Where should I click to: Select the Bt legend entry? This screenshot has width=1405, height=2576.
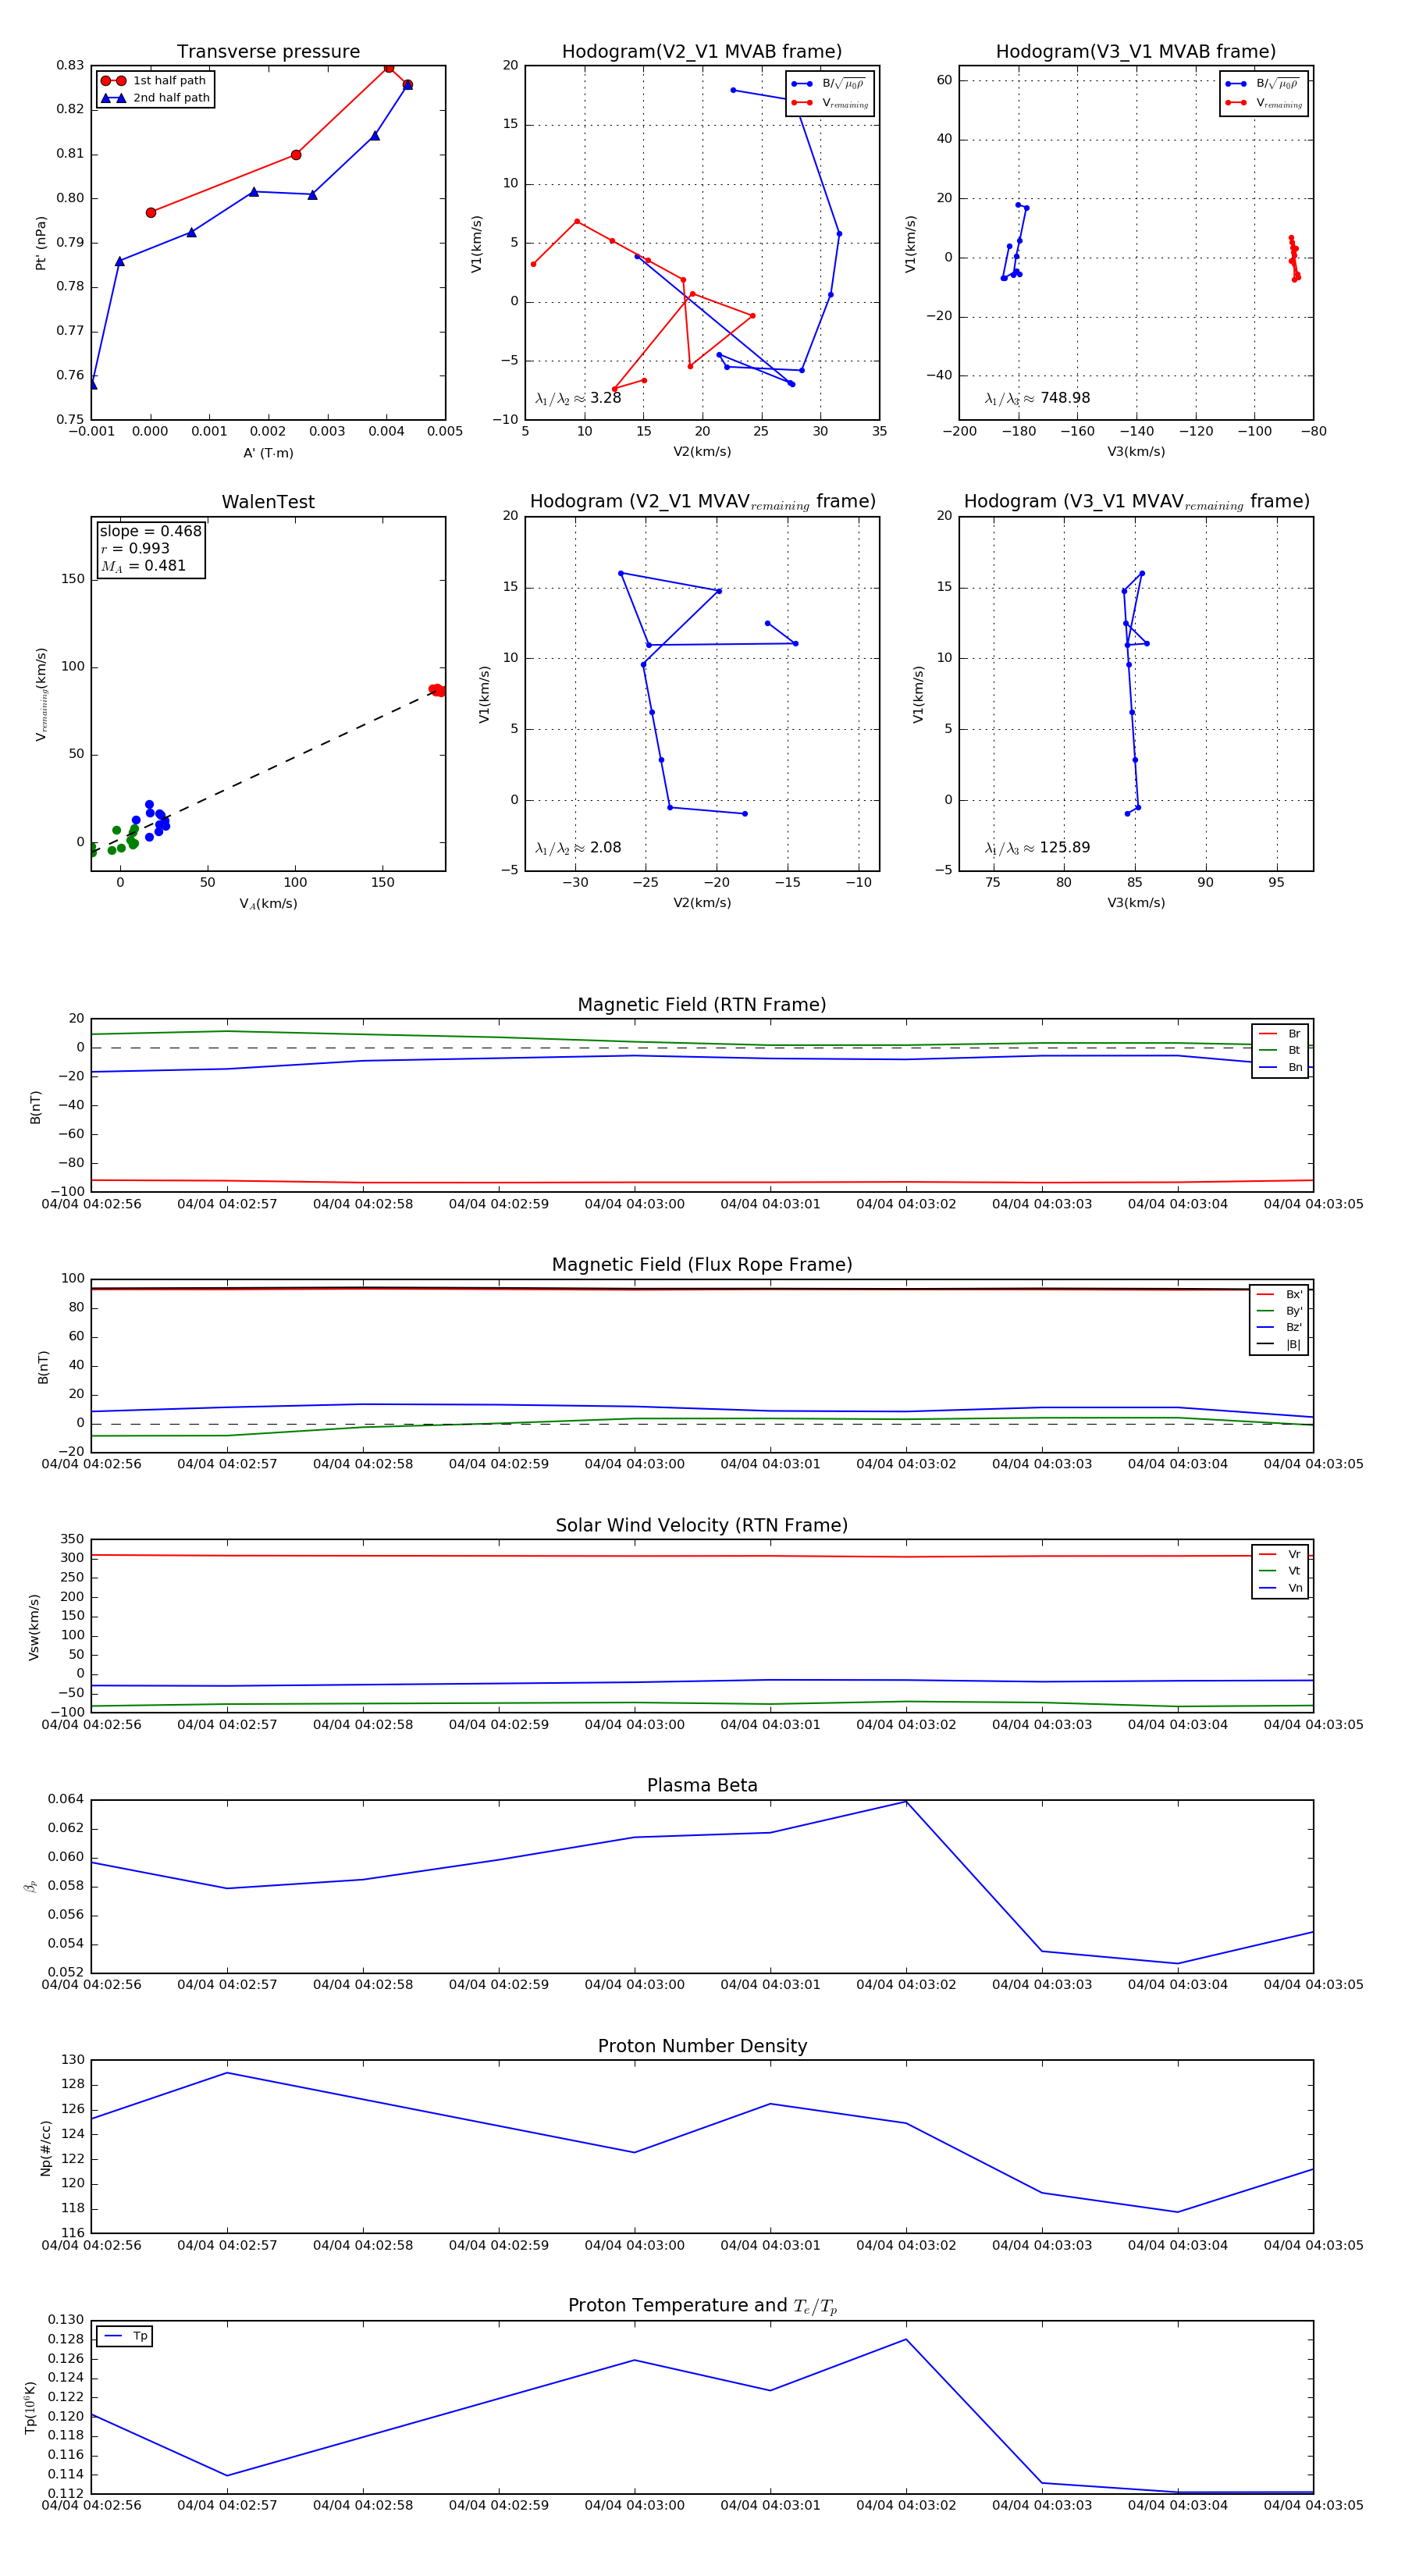pos(1280,1050)
